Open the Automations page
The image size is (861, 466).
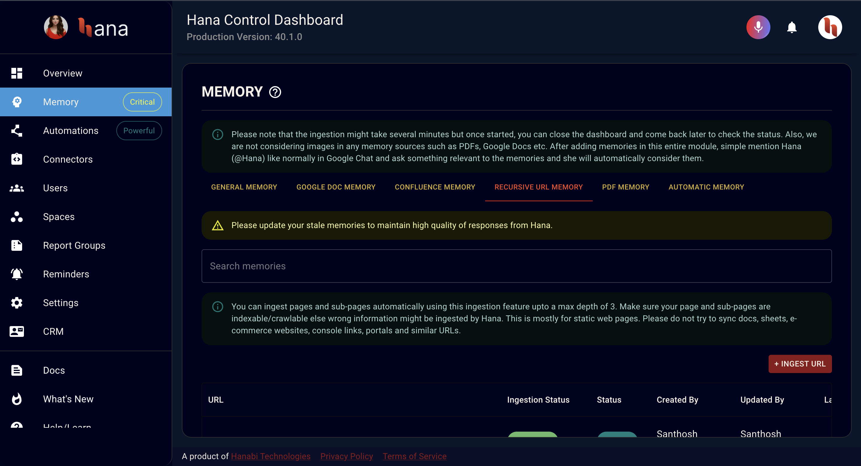pos(86,131)
